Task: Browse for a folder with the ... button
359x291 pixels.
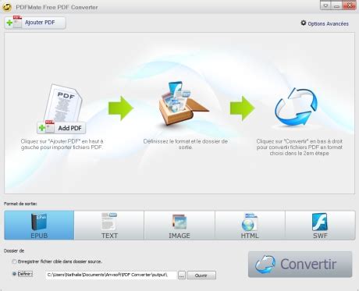Action: (x=182, y=275)
